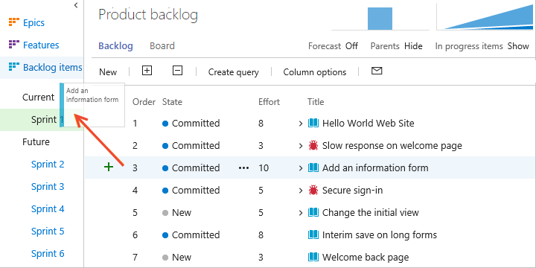
Task: Select the Secure sign-in title
Action: [x=352, y=191]
